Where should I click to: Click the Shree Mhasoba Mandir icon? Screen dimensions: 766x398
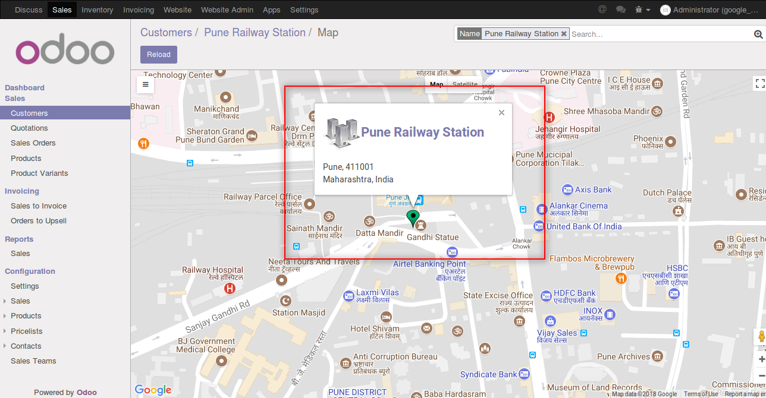(658, 111)
